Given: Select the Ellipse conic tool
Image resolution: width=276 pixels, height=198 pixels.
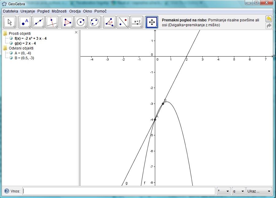Looking at the screenshot, I should click(x=94, y=22).
